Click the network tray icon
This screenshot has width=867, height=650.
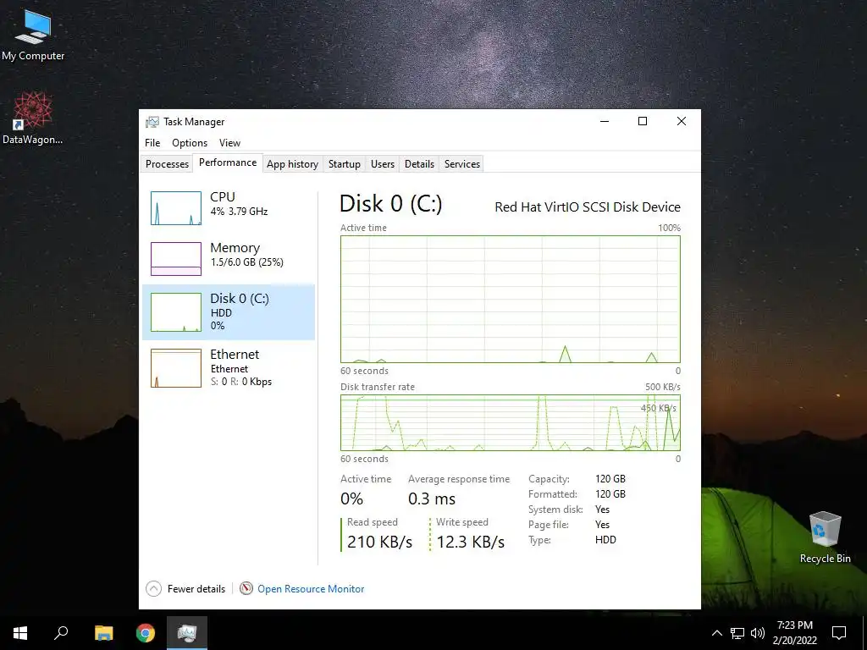737,633
